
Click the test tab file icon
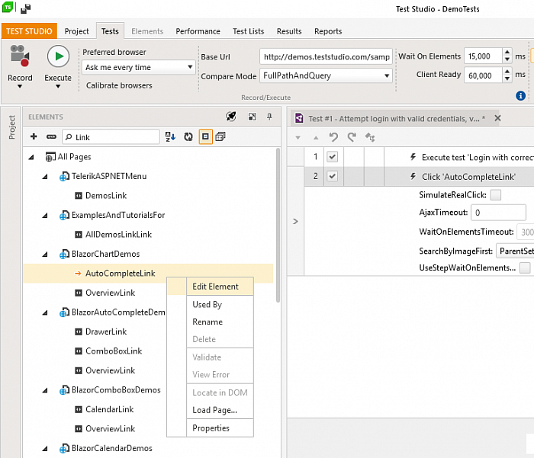(x=299, y=118)
